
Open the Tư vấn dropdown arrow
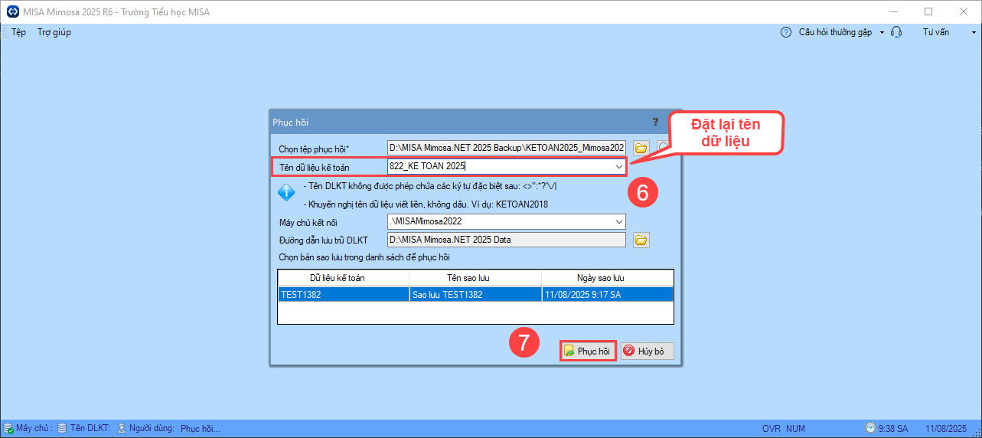tap(974, 33)
